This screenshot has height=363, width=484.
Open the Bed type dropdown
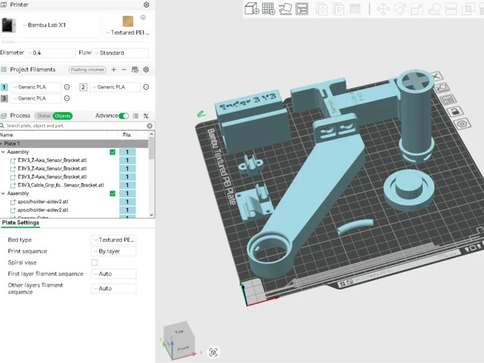[114, 240]
